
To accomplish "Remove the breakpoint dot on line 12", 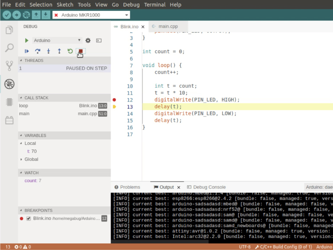I will click(x=114, y=100).
